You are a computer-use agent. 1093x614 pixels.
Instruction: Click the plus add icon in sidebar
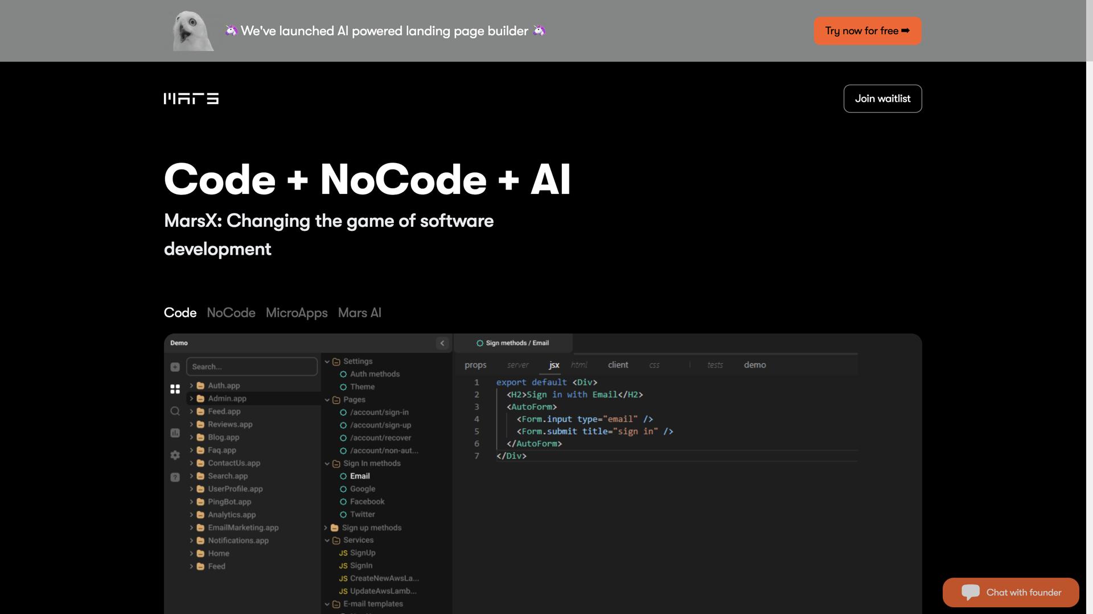click(x=175, y=367)
